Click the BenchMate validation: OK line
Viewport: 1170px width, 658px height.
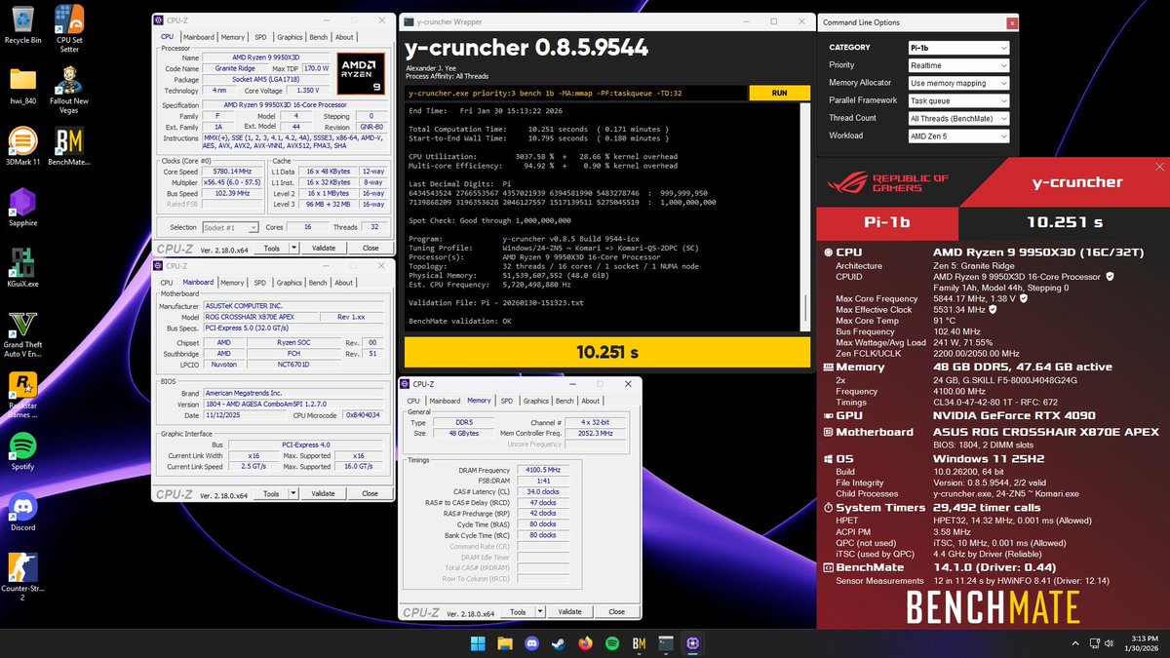pyautogui.click(x=459, y=321)
